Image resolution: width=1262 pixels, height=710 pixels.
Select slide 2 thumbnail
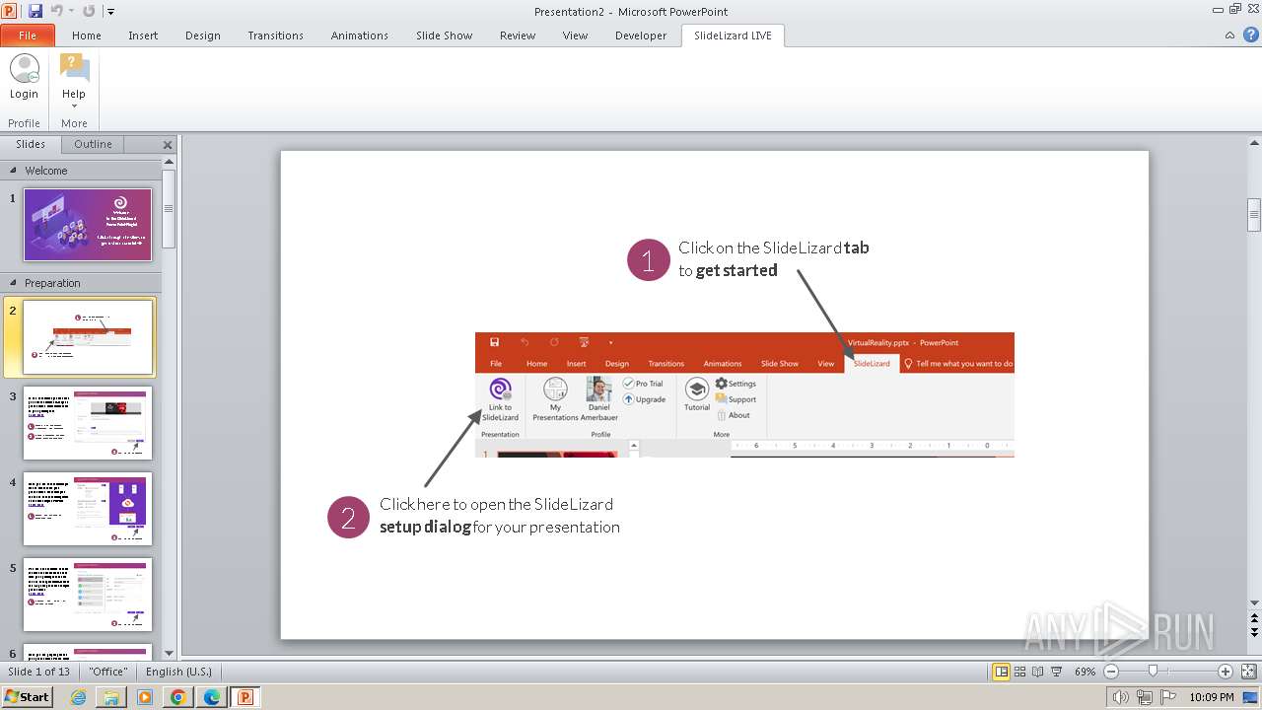pos(88,337)
